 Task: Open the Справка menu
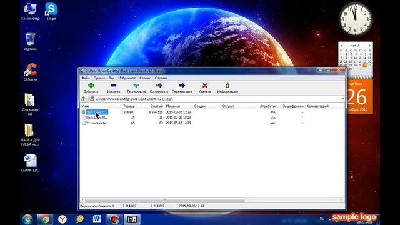(161, 77)
